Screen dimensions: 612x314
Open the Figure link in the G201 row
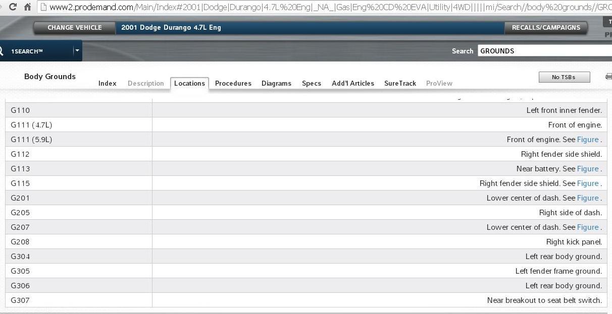(588, 198)
